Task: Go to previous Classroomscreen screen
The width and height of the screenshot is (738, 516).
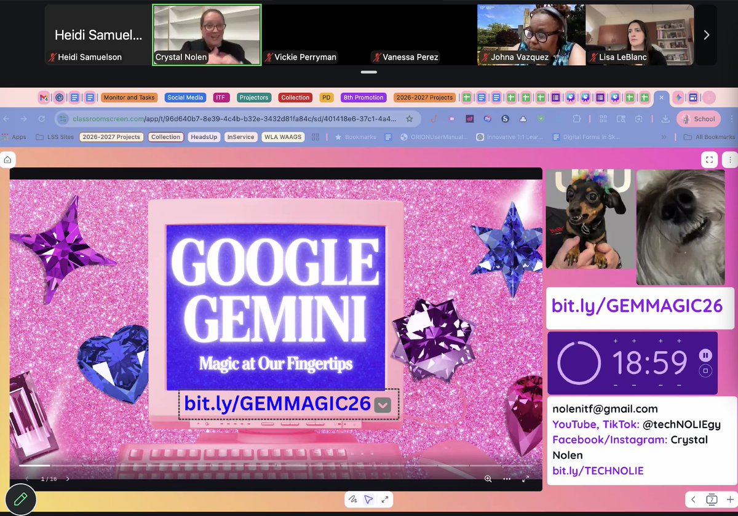Action: point(694,499)
